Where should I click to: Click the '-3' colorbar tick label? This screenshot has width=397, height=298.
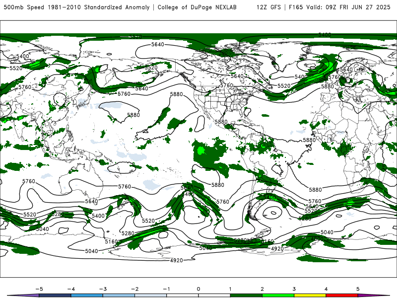tap(103, 289)
